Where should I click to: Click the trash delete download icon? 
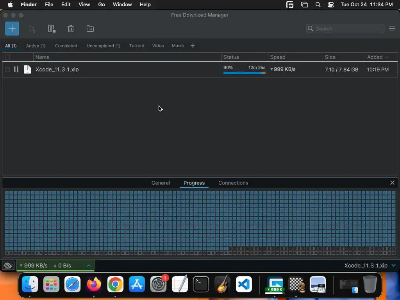point(71,29)
